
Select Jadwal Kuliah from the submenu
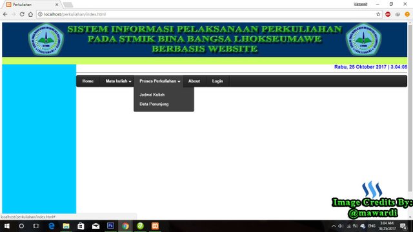pyautogui.click(x=152, y=95)
